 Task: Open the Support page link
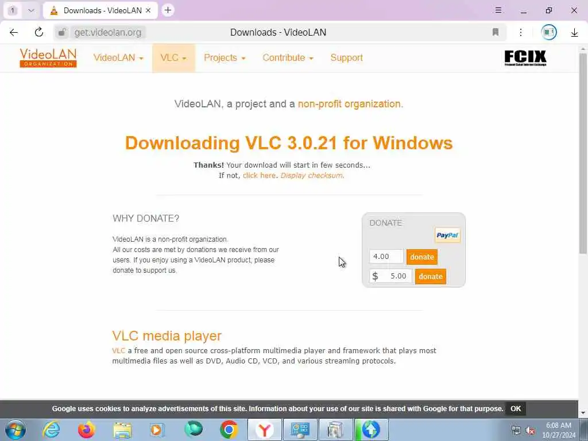(346, 58)
